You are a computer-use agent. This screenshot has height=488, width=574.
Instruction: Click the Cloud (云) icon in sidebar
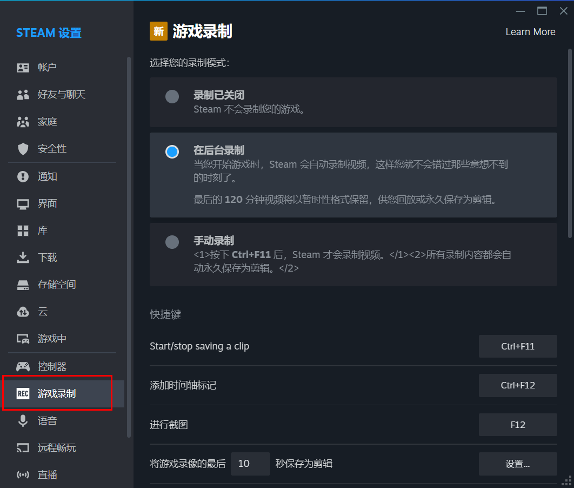coord(23,312)
